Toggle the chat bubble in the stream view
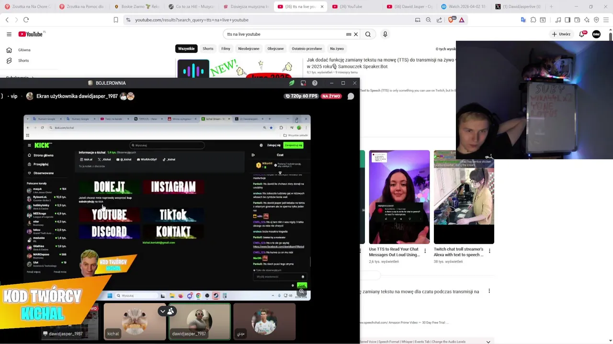This screenshot has width=613, height=344. 351,96
